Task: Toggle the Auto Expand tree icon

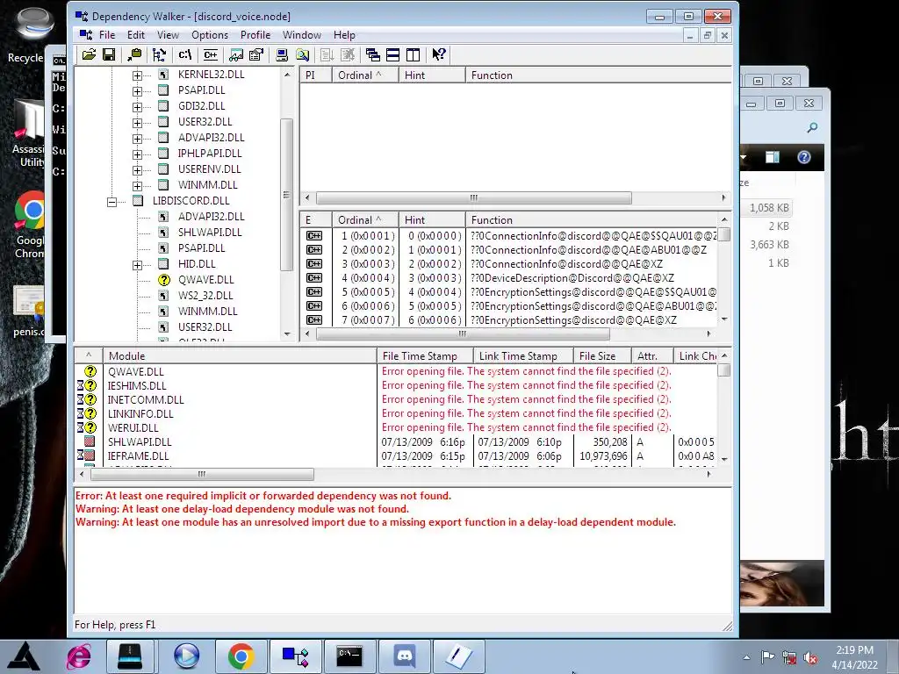Action: click(x=160, y=54)
